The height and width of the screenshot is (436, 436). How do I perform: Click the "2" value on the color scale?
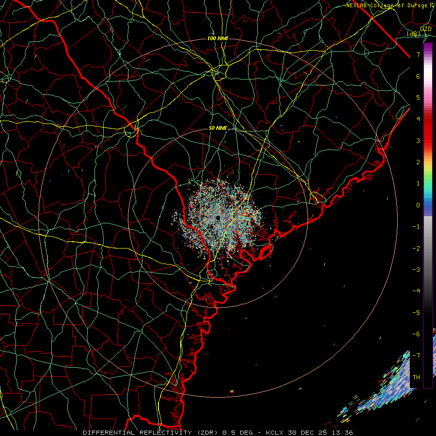pos(418,162)
